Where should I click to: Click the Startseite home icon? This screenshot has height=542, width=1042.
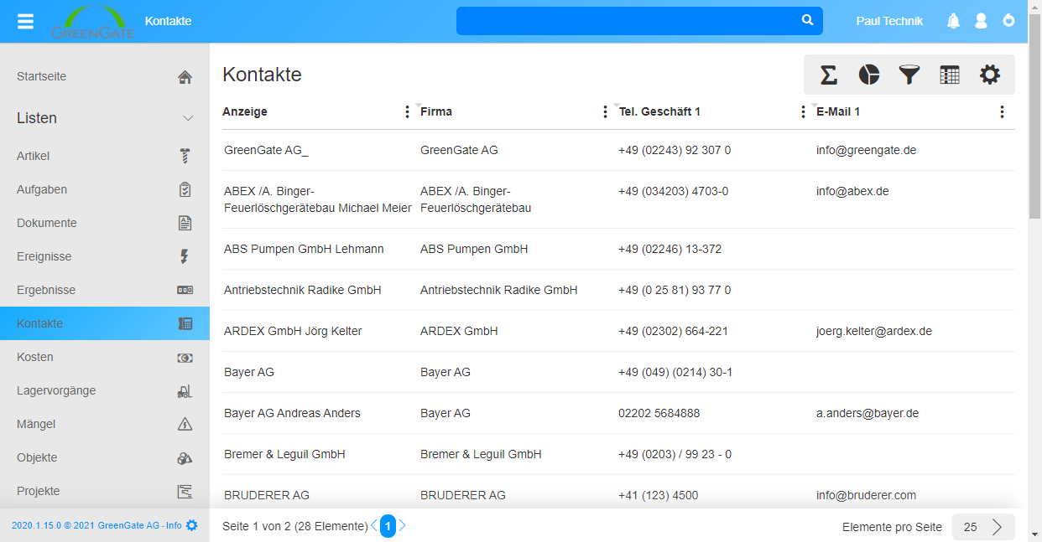tap(185, 77)
